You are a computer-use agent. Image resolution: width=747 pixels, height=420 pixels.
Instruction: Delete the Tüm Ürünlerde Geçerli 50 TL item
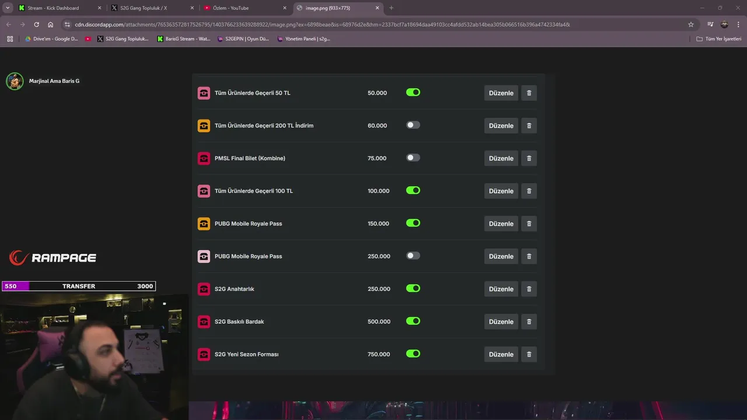pyautogui.click(x=529, y=93)
